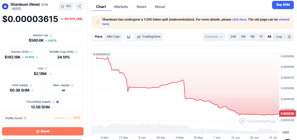This screenshot has height=140, width=297.
Task: Click the $0.00003615 price heading
Action: [30, 19]
